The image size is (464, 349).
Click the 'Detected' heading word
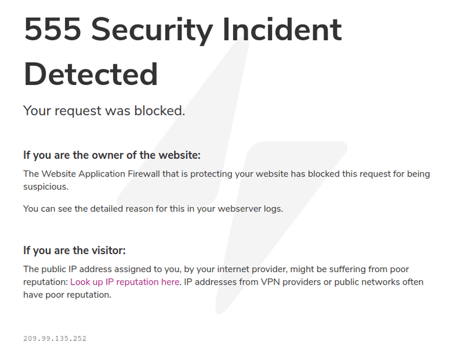coord(91,74)
